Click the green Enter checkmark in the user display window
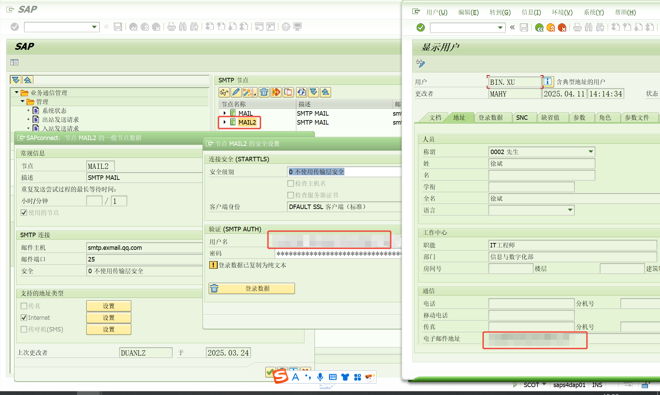 (x=420, y=27)
